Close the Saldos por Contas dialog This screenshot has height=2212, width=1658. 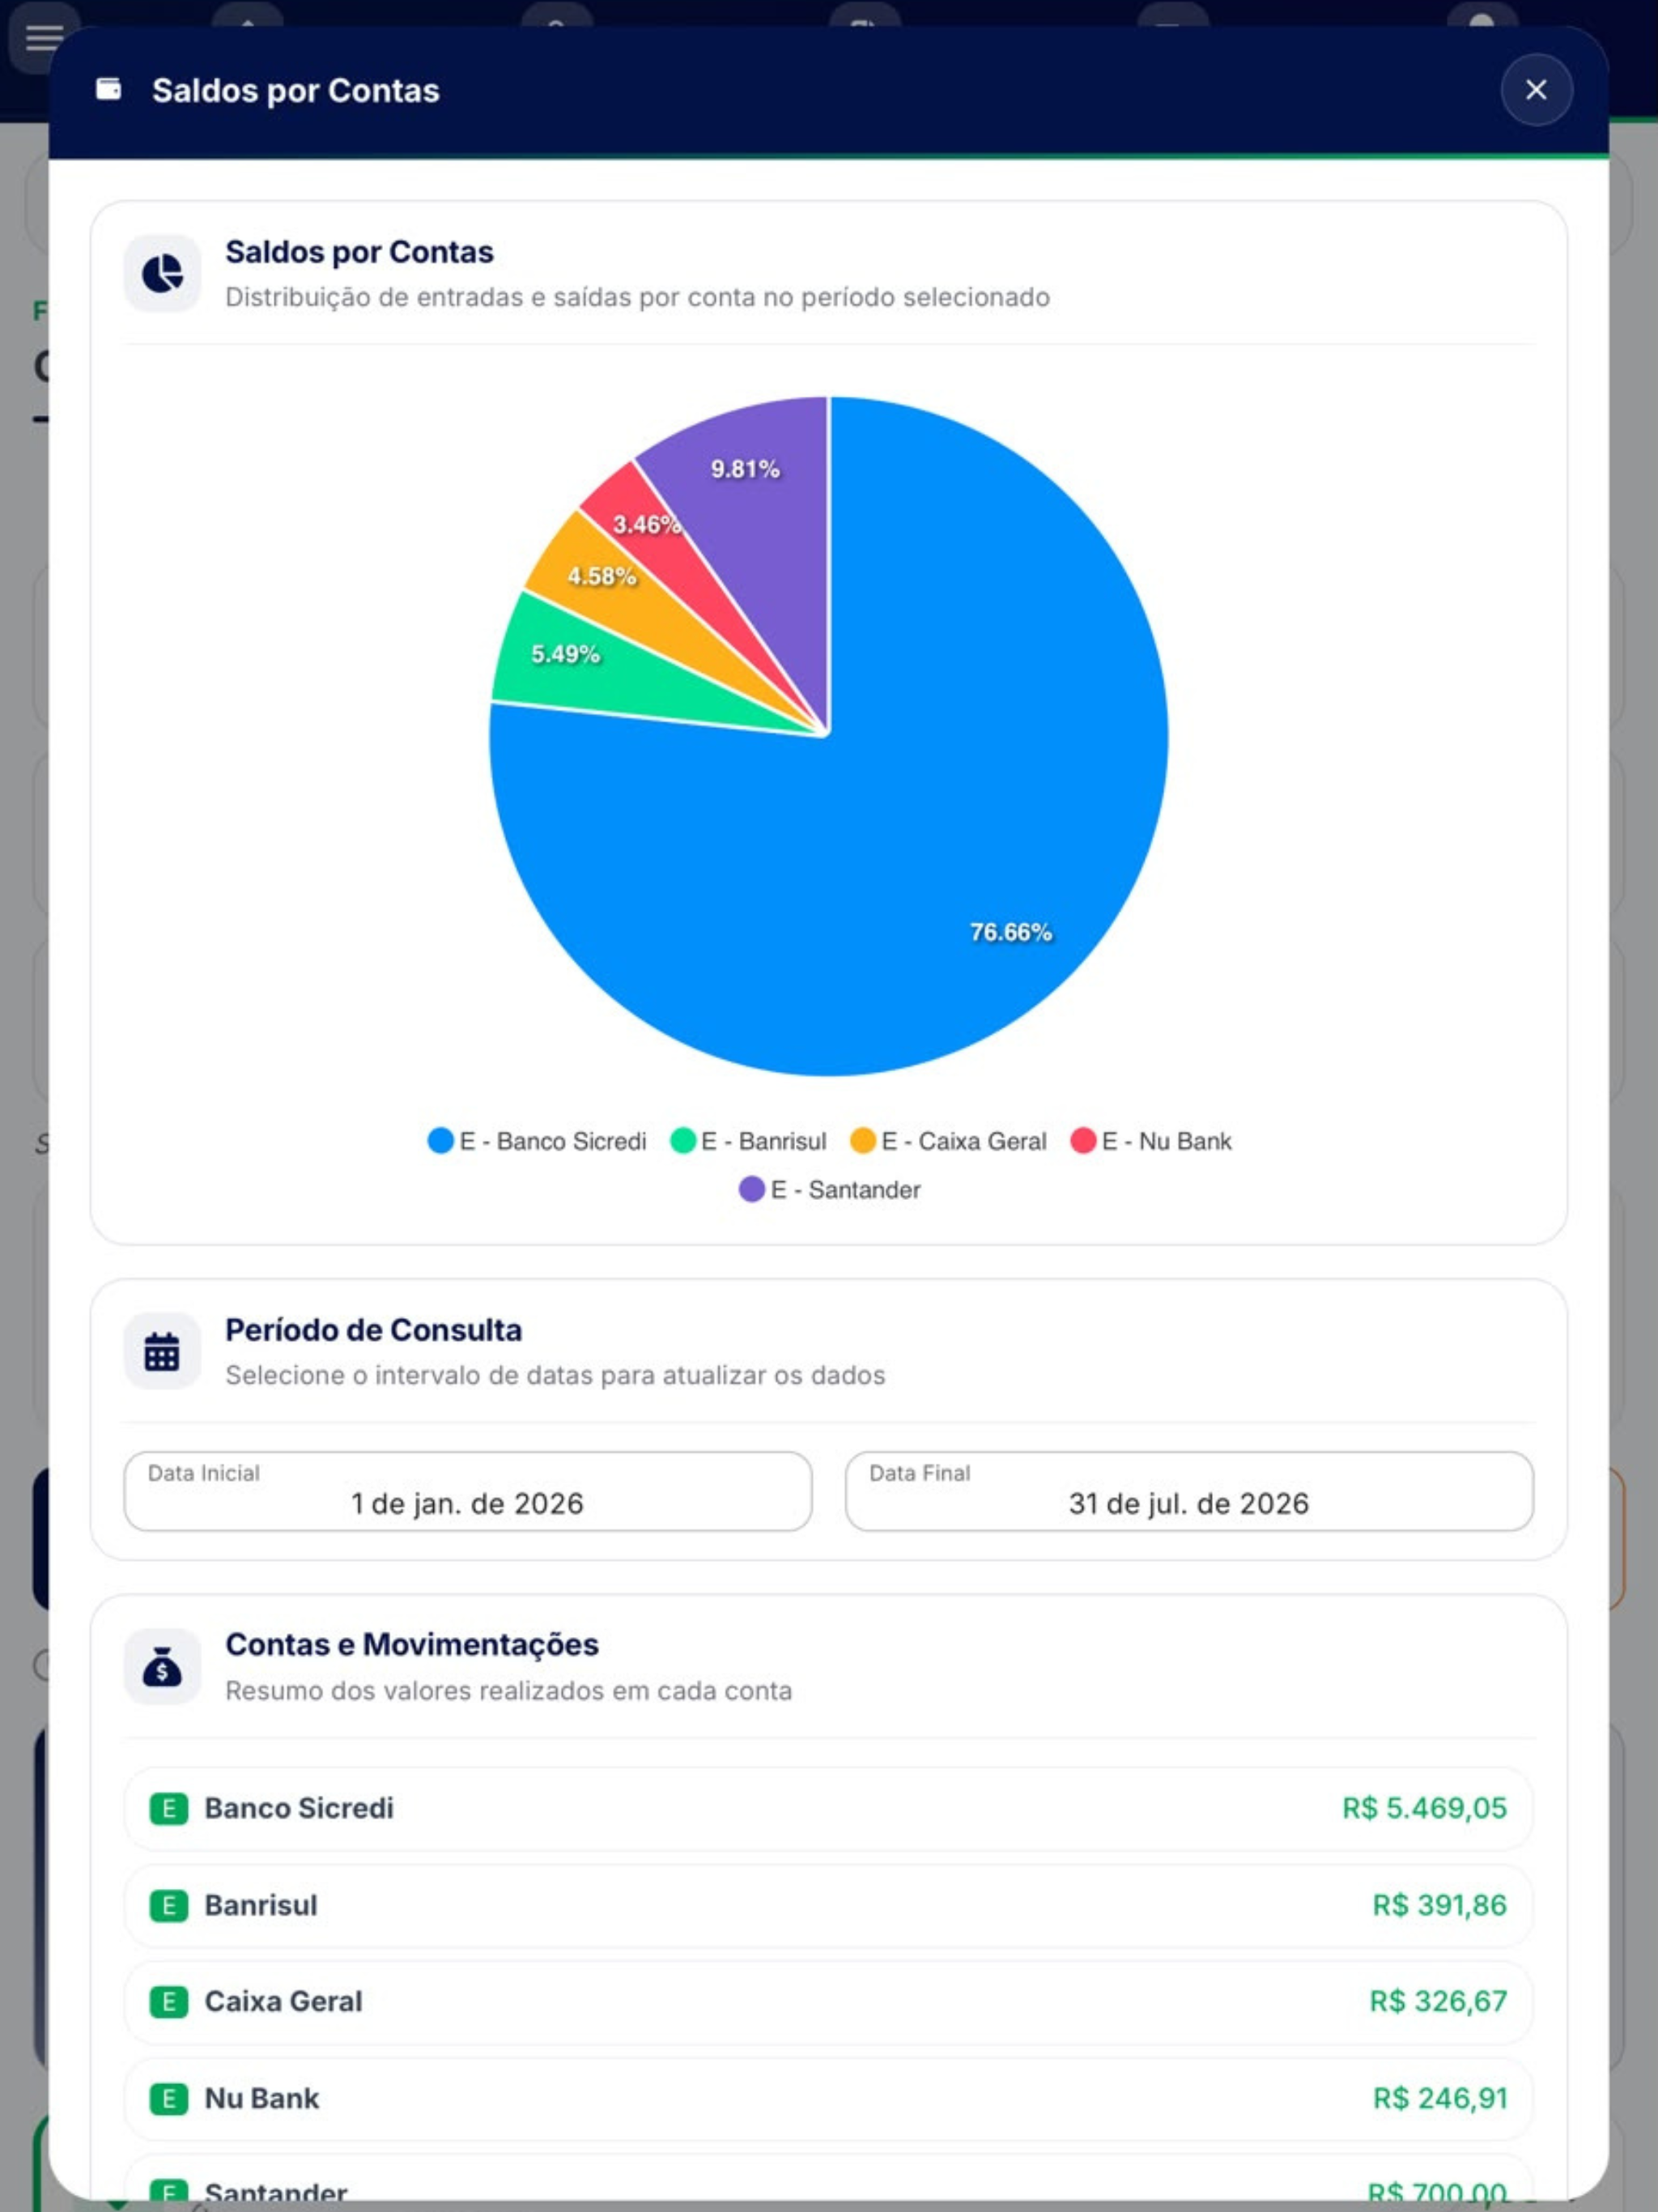[1536, 90]
